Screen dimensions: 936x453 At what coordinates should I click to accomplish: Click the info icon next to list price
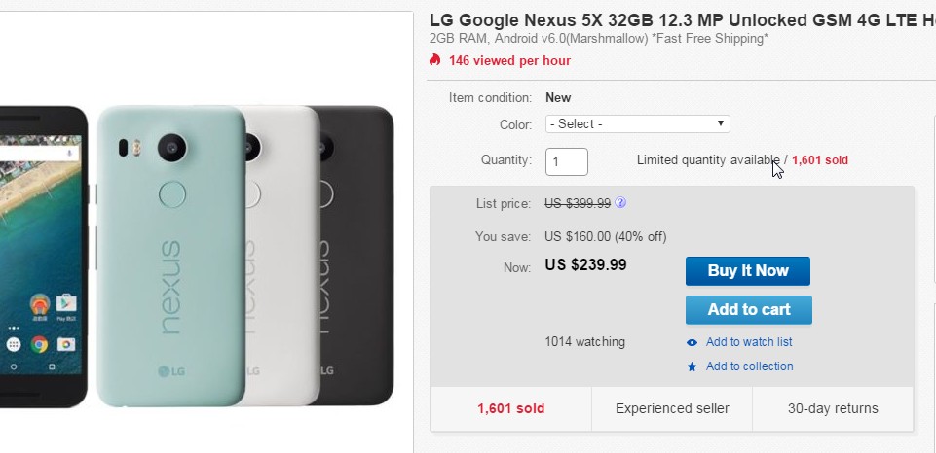click(x=620, y=203)
